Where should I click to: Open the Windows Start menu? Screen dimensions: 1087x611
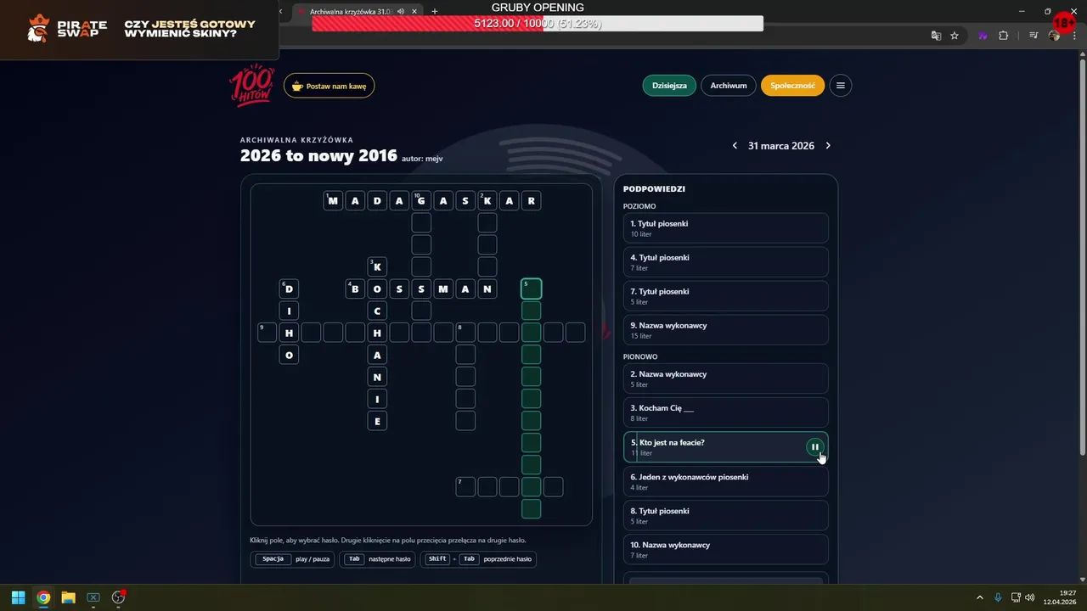point(18,597)
